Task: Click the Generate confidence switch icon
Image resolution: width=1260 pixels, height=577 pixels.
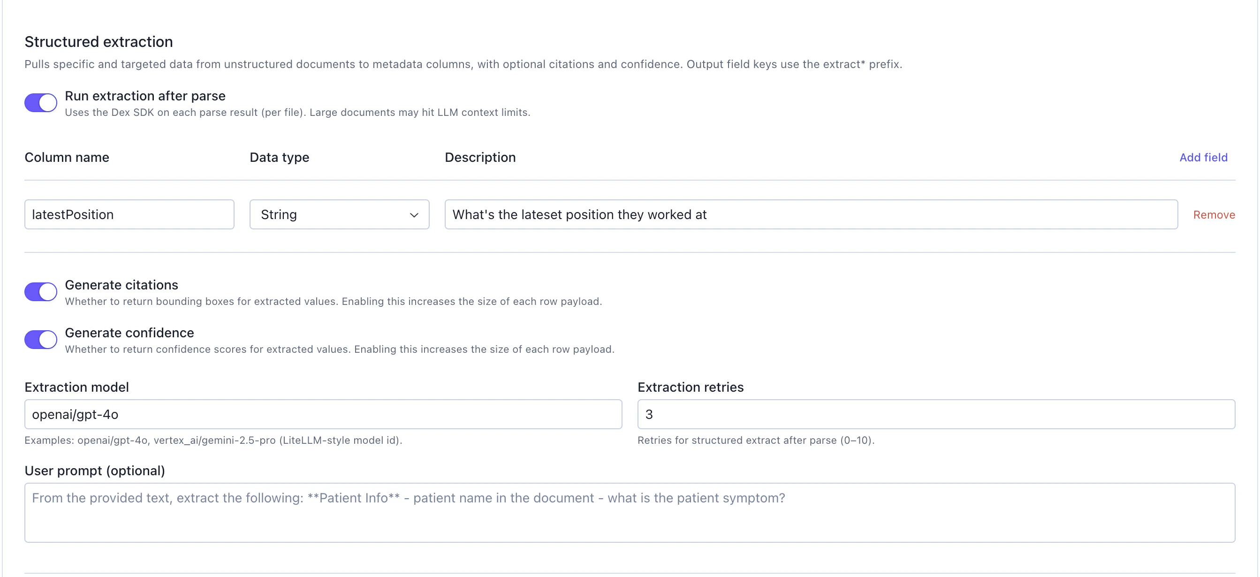Action: [x=41, y=339]
